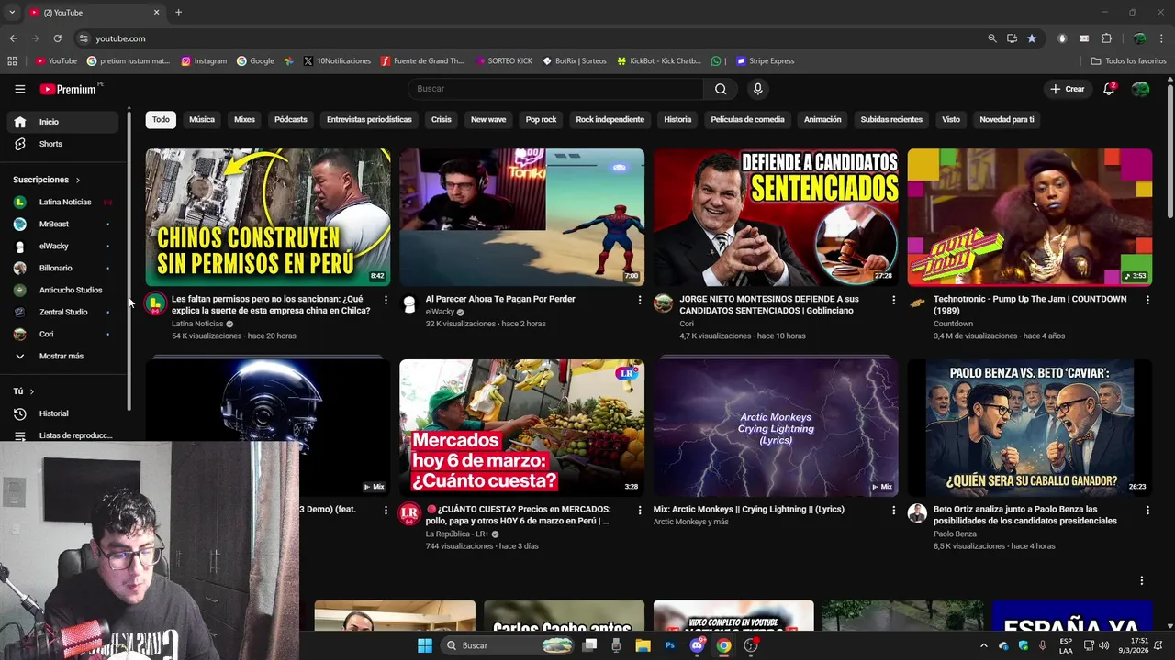Image resolution: width=1175 pixels, height=660 pixels.
Task: Open the Arctic Monkeys Crying Lightning mix
Action: coord(776,427)
